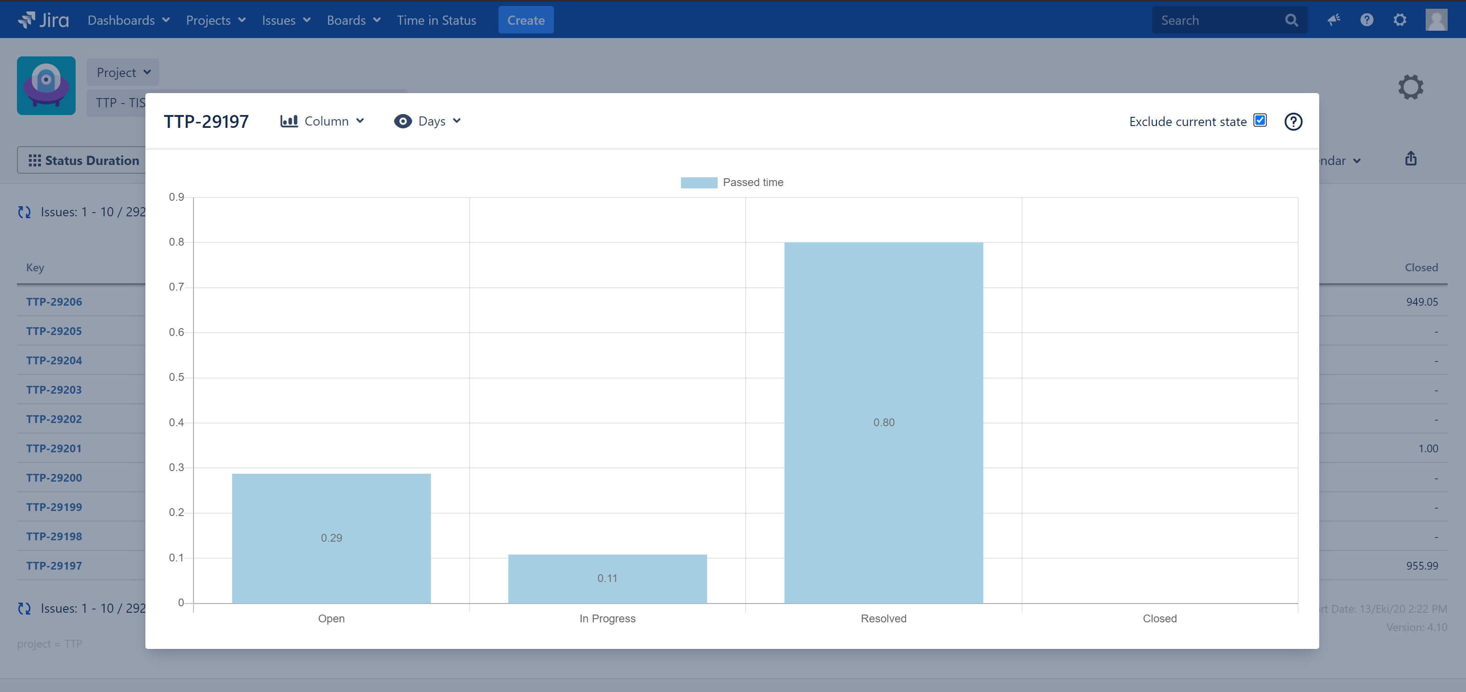
Task: Expand the Project filter dropdown
Action: coord(123,72)
